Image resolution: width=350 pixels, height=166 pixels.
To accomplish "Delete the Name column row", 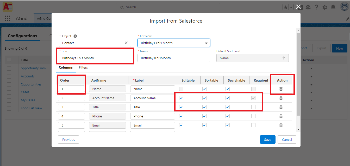I will (281, 89).
